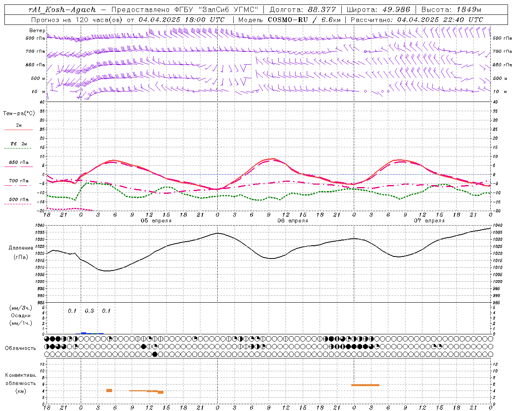Click the model label COSMO-RU / 6.6км
This screenshot has height=411, width=514.
[x=304, y=20]
